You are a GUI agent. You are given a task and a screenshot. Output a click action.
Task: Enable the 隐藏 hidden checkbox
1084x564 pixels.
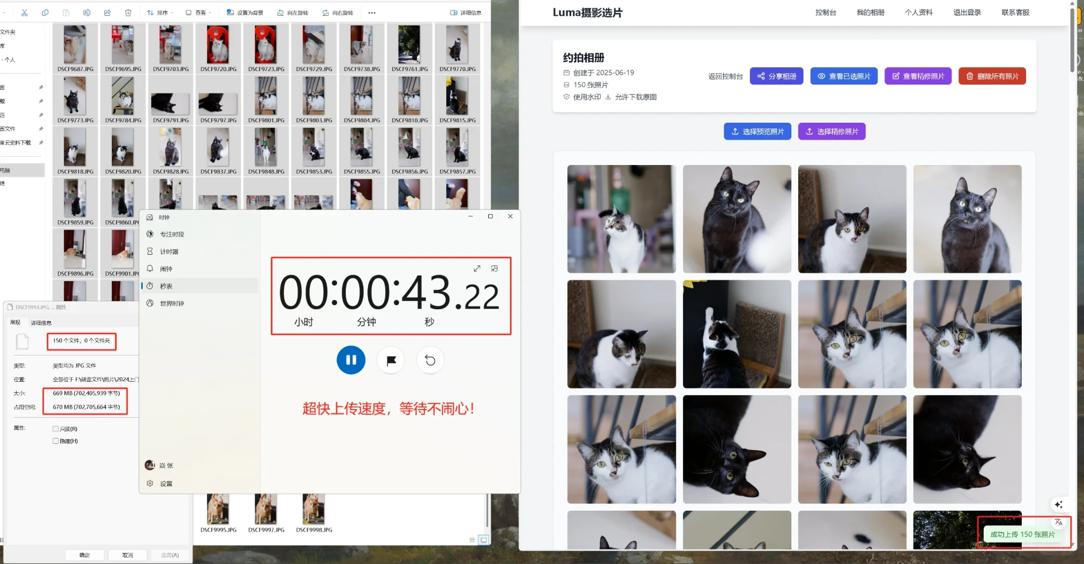[x=55, y=441]
